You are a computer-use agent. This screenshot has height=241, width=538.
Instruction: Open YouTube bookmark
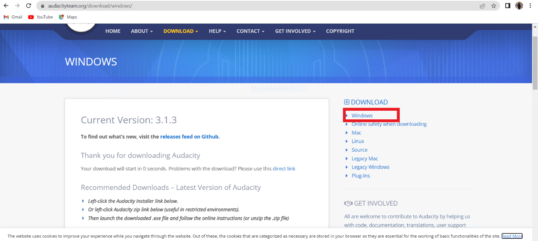point(41,17)
